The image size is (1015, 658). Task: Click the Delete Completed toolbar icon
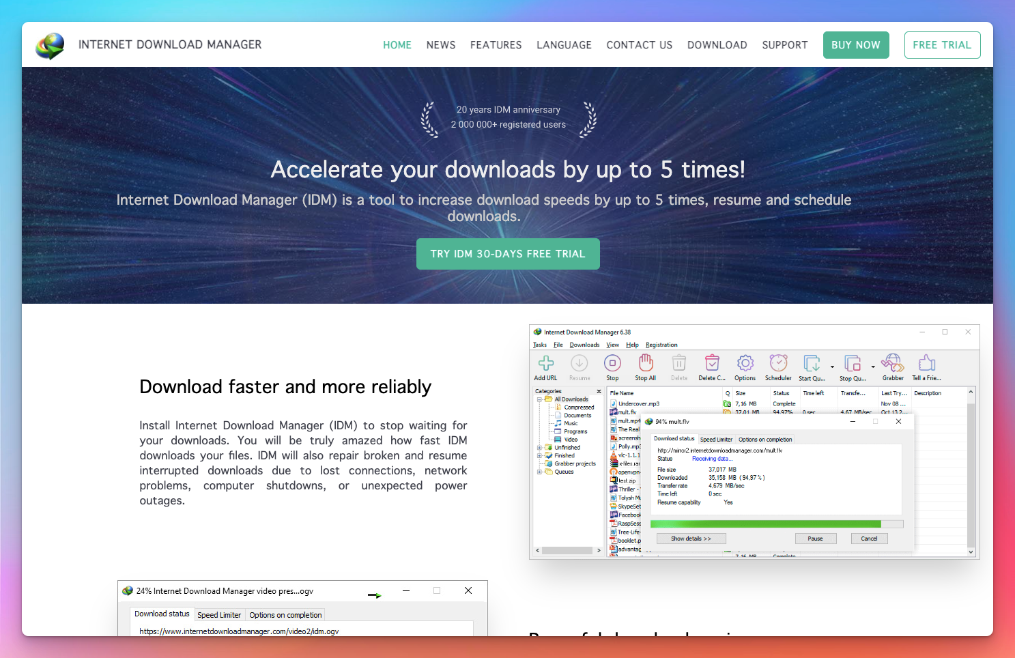712,363
